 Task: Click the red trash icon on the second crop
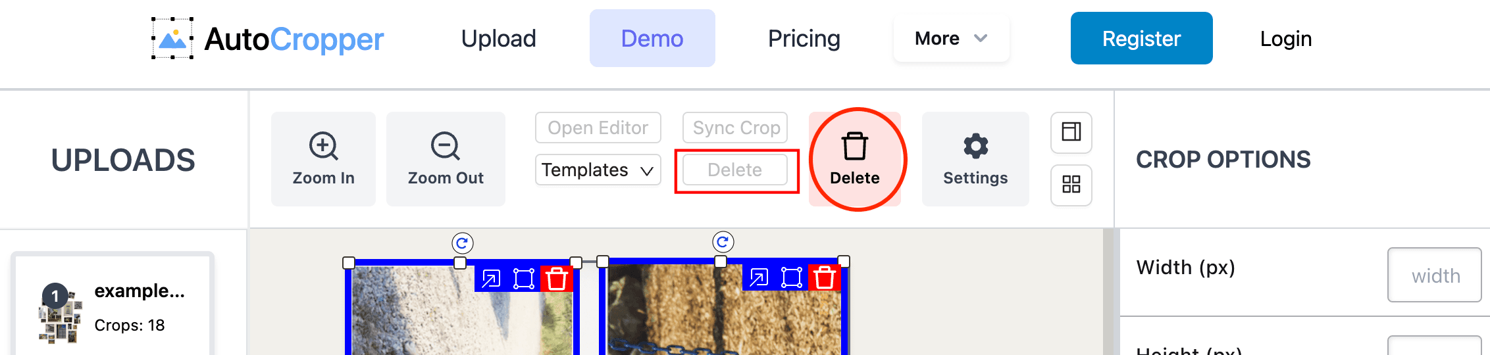click(825, 277)
